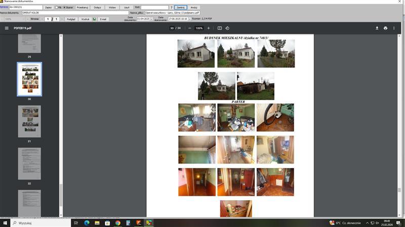
Task: Open Chrome from the Windows taskbar
Action: tap(117, 223)
